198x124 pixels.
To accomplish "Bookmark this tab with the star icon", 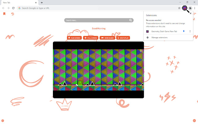I will (x=179, y=8).
